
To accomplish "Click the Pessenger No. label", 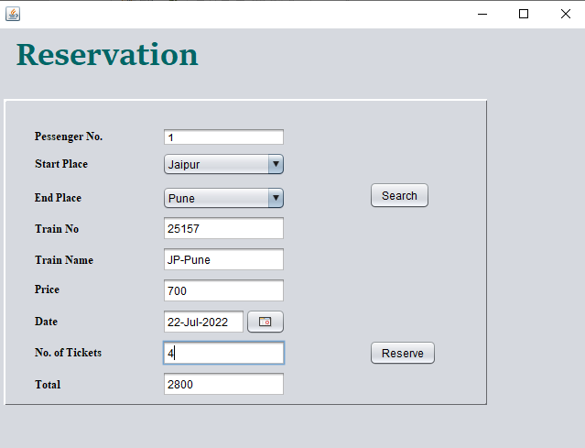I will point(69,137).
